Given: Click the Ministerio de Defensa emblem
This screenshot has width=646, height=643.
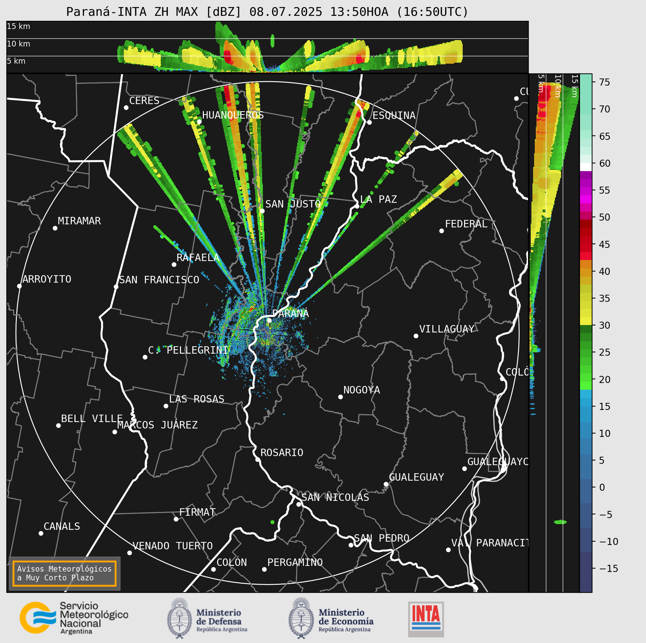Looking at the screenshot, I should click(x=179, y=618).
